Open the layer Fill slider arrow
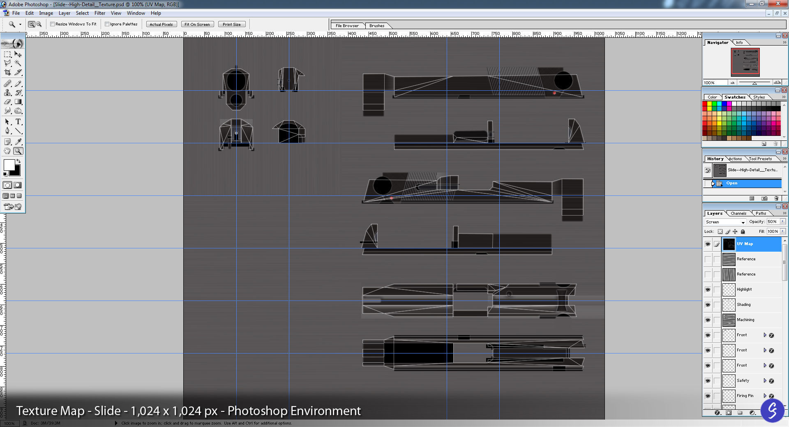This screenshot has height=427, width=789. (x=782, y=232)
